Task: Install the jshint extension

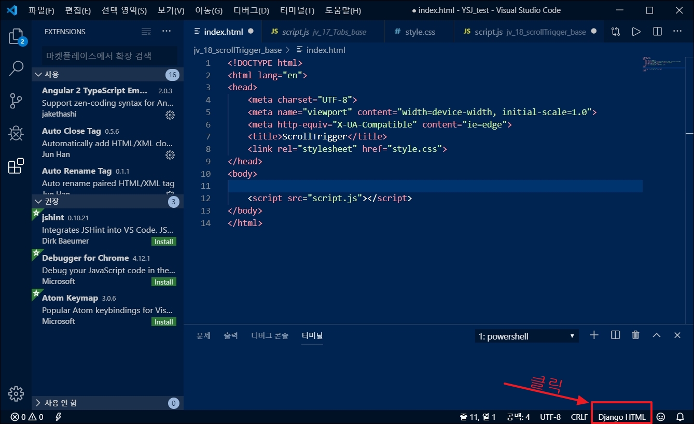Action: pos(164,242)
